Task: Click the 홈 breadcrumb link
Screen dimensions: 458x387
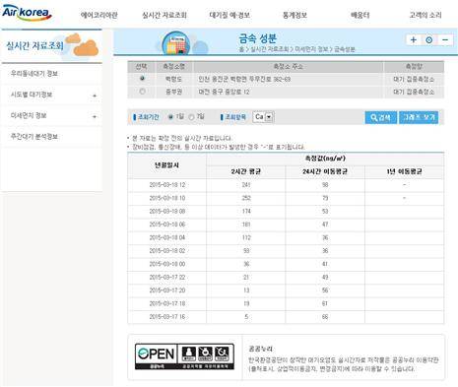Action: [x=241, y=49]
